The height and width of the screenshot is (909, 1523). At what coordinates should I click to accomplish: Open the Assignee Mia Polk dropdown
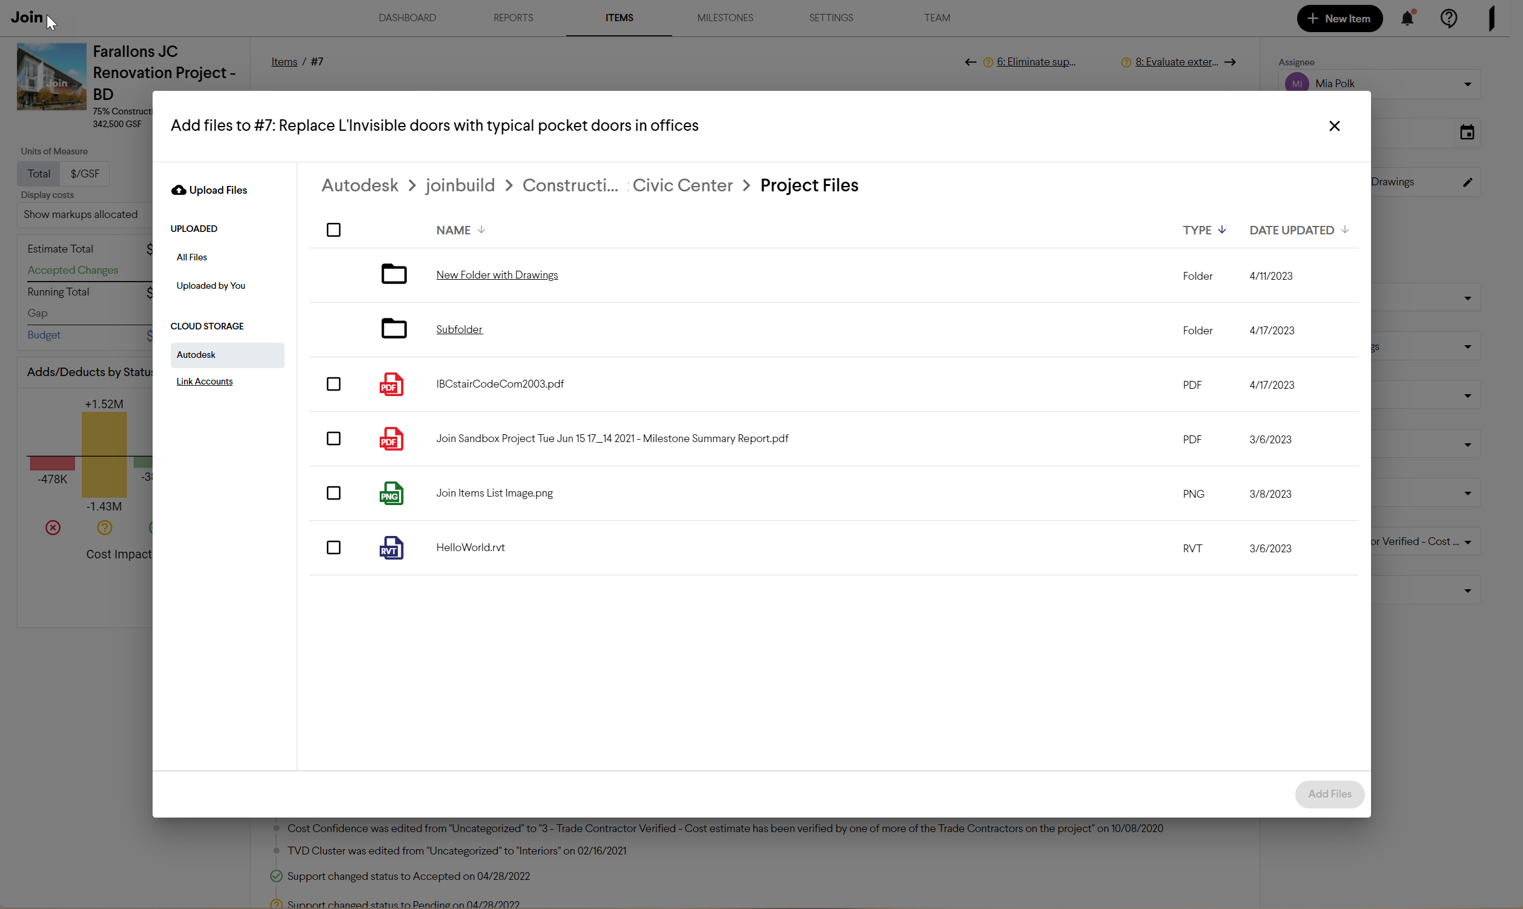tap(1467, 84)
